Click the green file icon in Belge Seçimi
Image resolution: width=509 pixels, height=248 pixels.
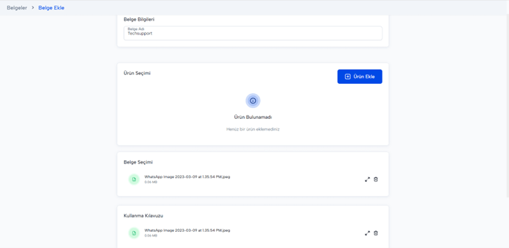[x=134, y=179]
